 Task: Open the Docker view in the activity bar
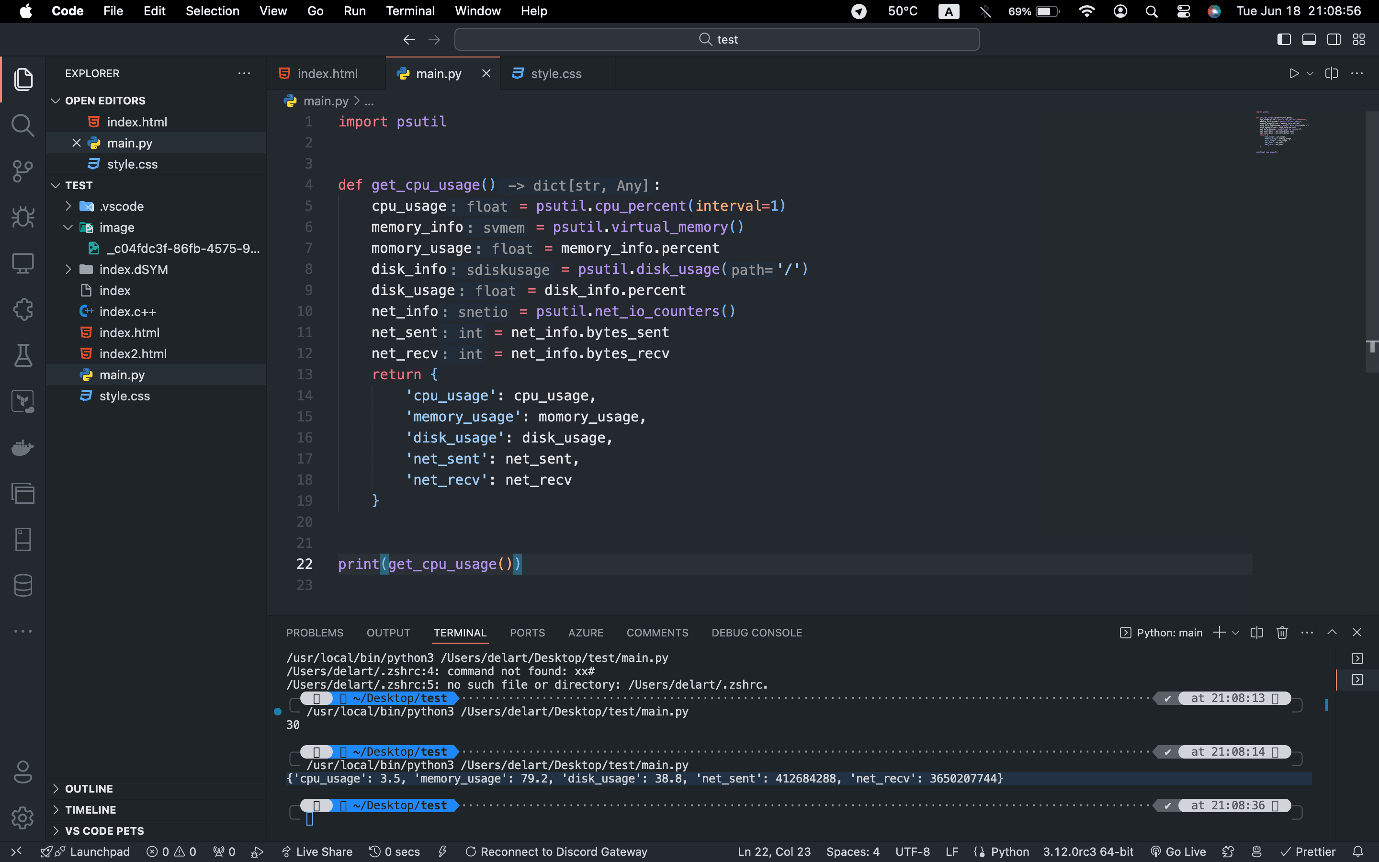pos(23,448)
